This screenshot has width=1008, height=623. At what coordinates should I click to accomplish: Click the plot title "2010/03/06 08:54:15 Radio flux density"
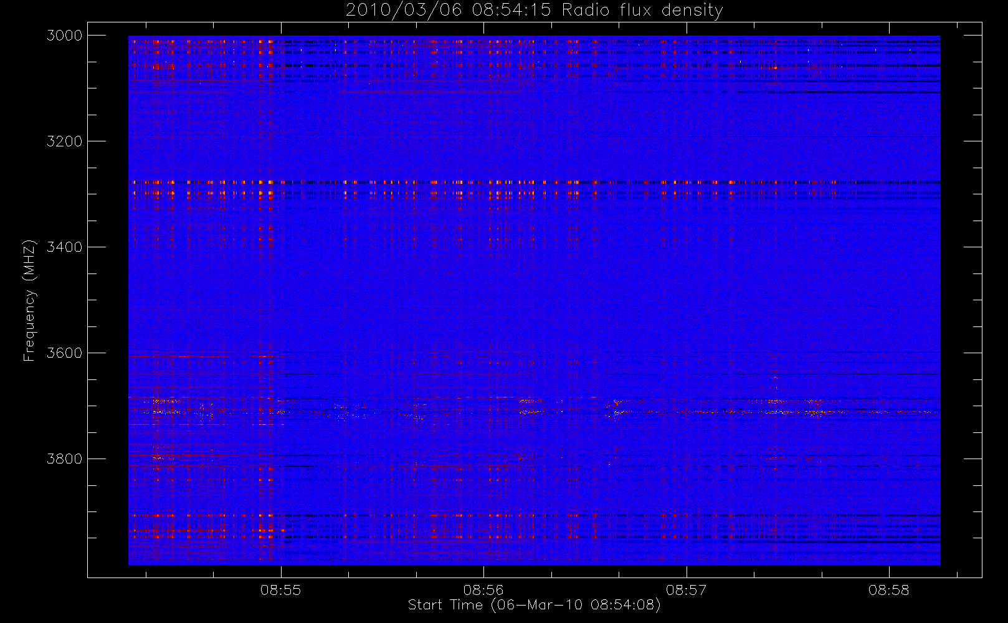pyautogui.click(x=534, y=11)
